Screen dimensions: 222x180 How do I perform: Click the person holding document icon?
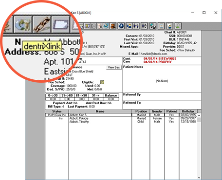[x=169, y=26]
